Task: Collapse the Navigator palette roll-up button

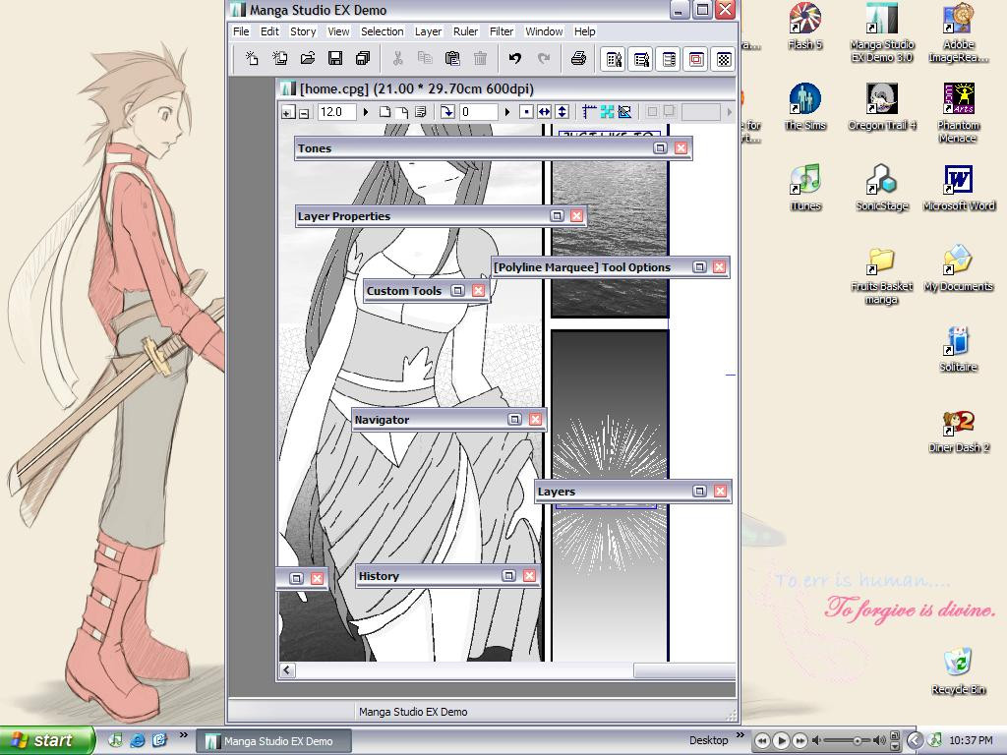Action: tap(514, 419)
